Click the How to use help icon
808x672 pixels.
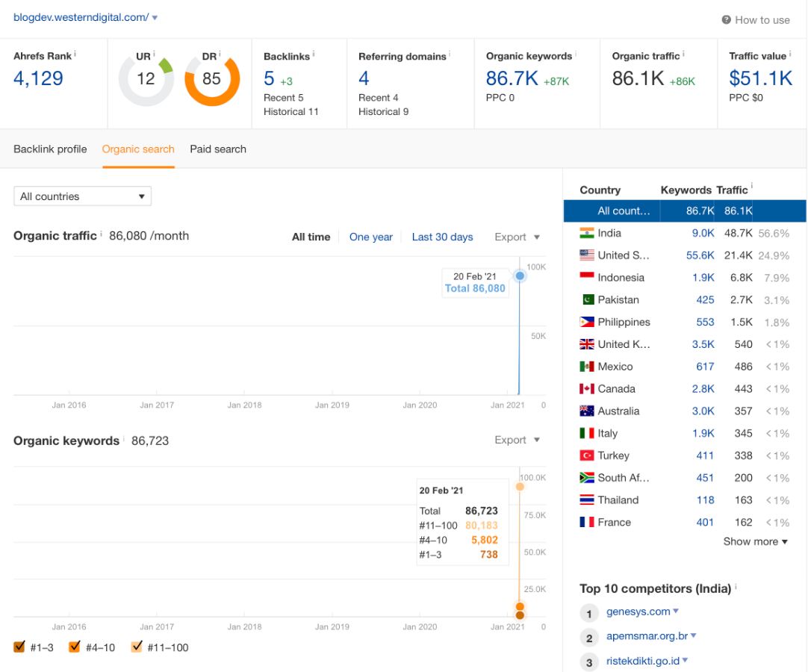(x=726, y=20)
